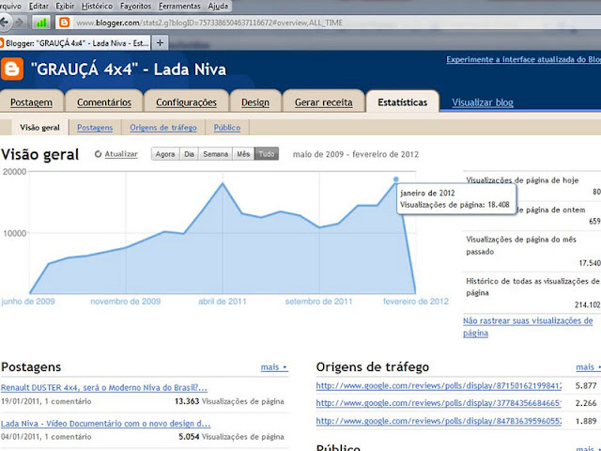
Task: Open the Ajuda menu
Action: pos(218,7)
